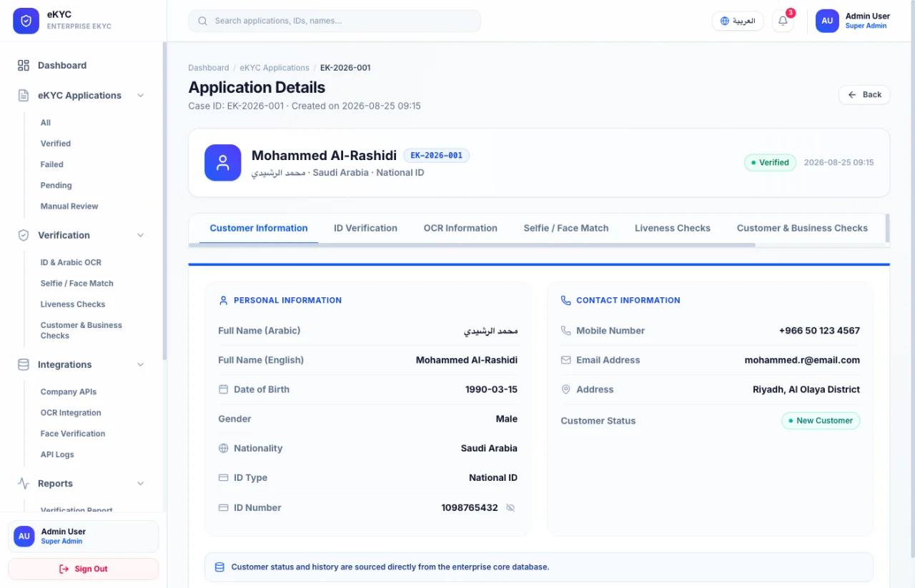The height and width of the screenshot is (588, 915).
Task: Click the Personal Information user icon
Action: [x=224, y=300]
